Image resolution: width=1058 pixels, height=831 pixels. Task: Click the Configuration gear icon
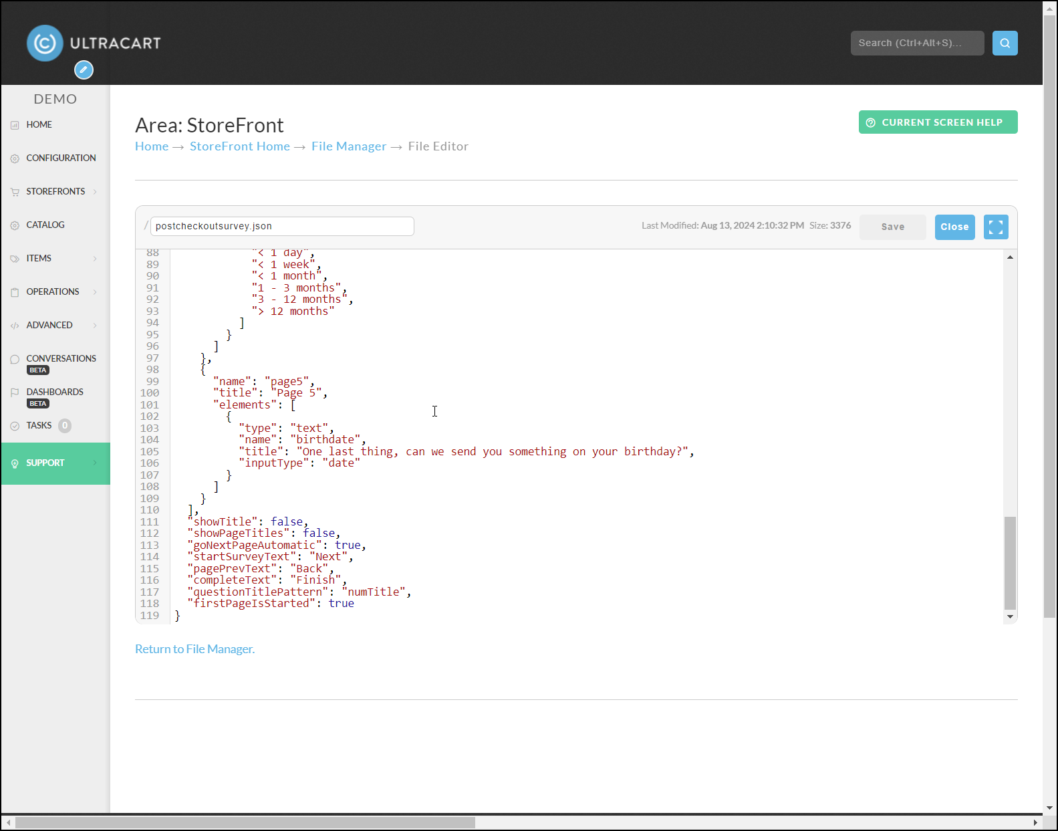coord(15,158)
